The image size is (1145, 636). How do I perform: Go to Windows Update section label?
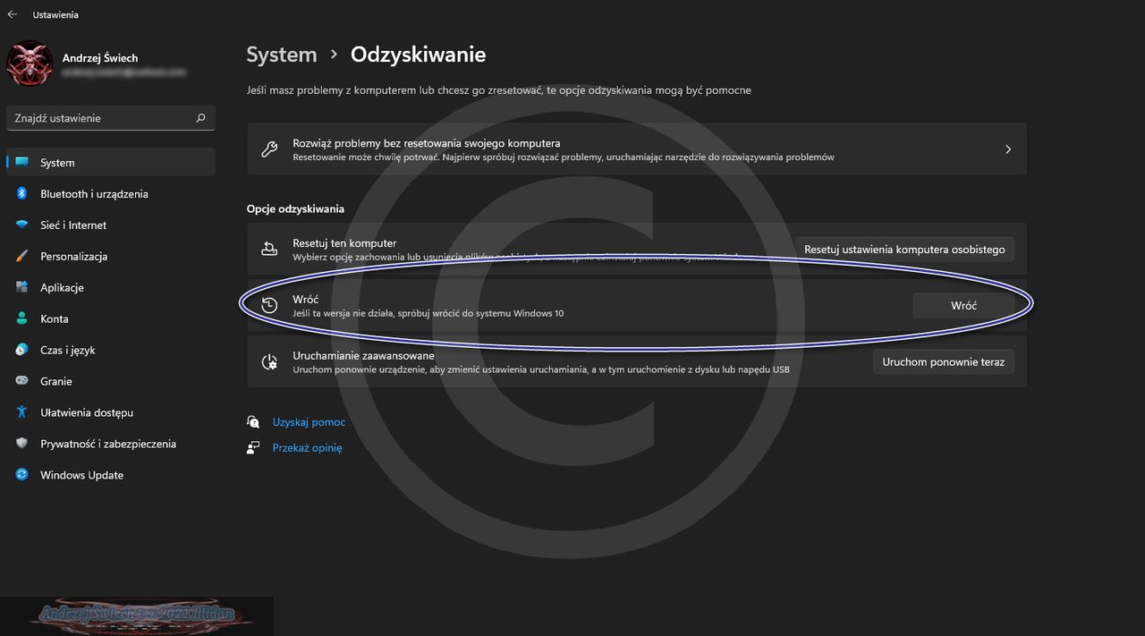[82, 475]
